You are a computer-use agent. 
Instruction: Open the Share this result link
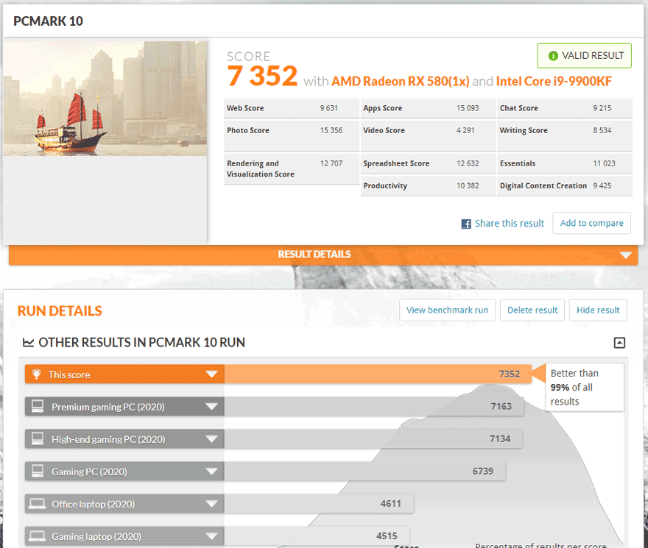pyautogui.click(x=509, y=224)
